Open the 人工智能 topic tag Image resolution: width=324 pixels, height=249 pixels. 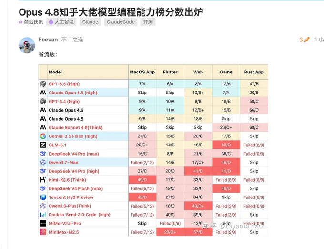coord(61,22)
